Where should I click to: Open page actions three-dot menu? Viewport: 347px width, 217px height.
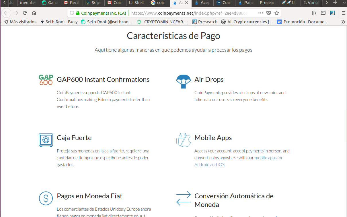(260, 13)
